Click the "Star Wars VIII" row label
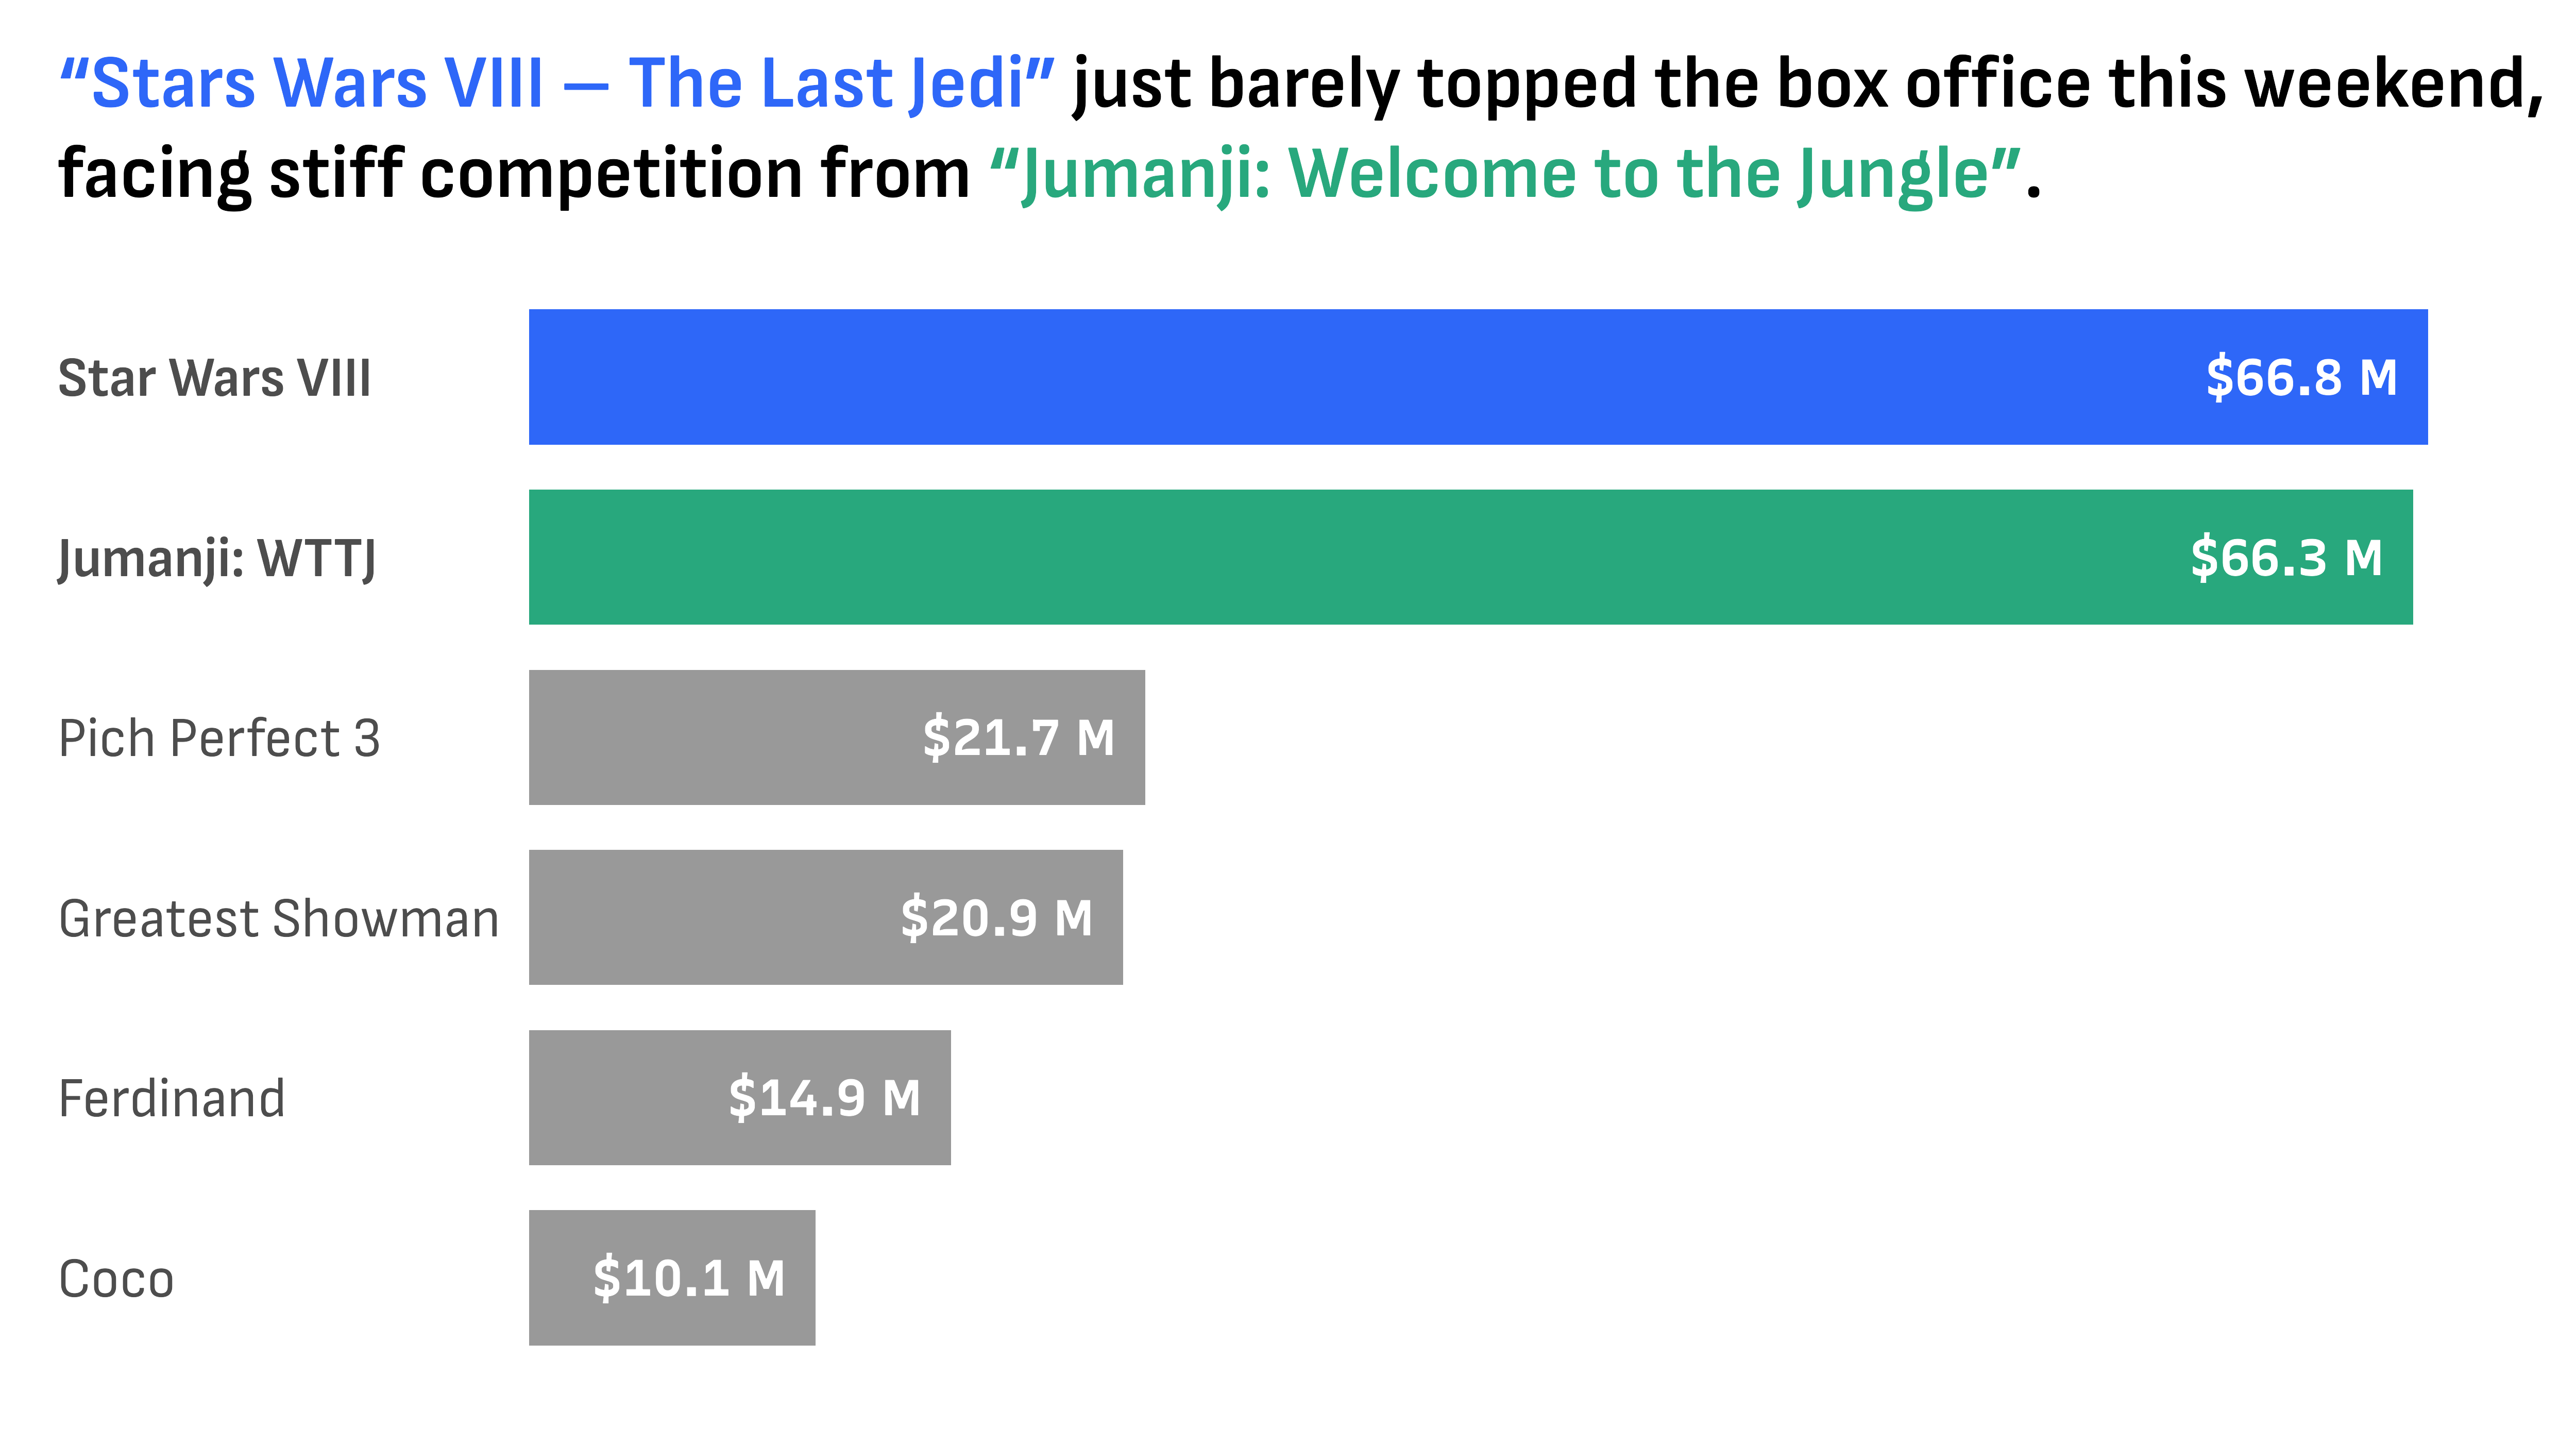2576x1443 pixels. click(214, 378)
